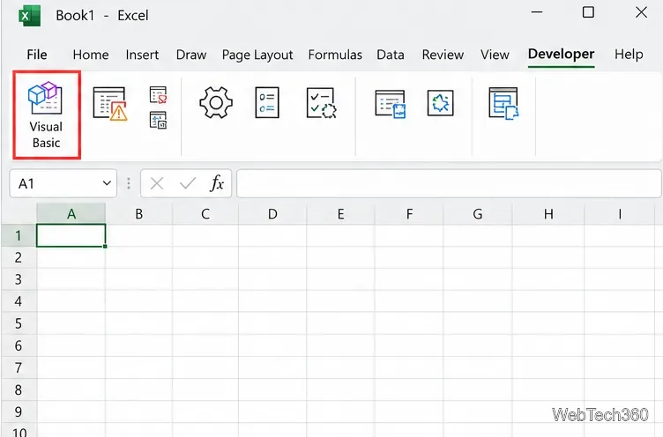Screen dimensions: 663x437
Task: Select row 2 header
Action: coord(19,257)
